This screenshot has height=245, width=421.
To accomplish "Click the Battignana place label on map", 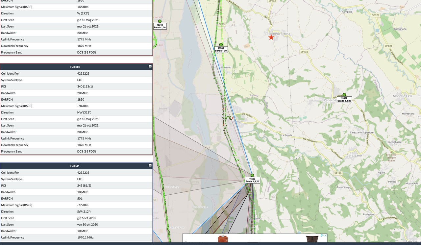I will pos(400,29).
